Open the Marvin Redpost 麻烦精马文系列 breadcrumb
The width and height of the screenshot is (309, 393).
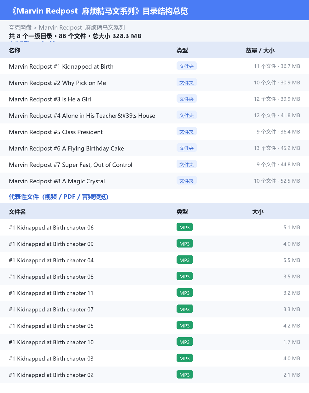82,28
